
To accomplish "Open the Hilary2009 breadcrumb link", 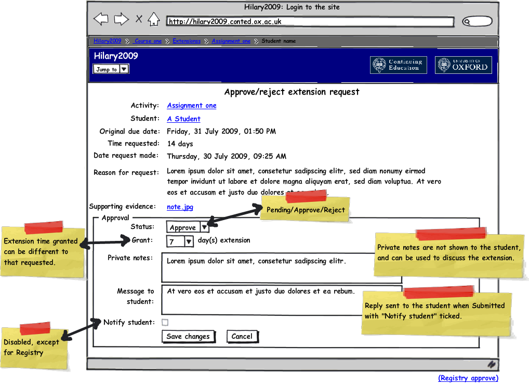I will pyautogui.click(x=108, y=41).
